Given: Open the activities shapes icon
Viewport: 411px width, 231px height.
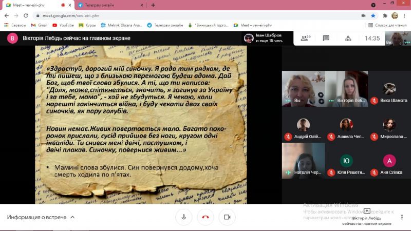Looking at the screenshot, I should tap(348, 38).
